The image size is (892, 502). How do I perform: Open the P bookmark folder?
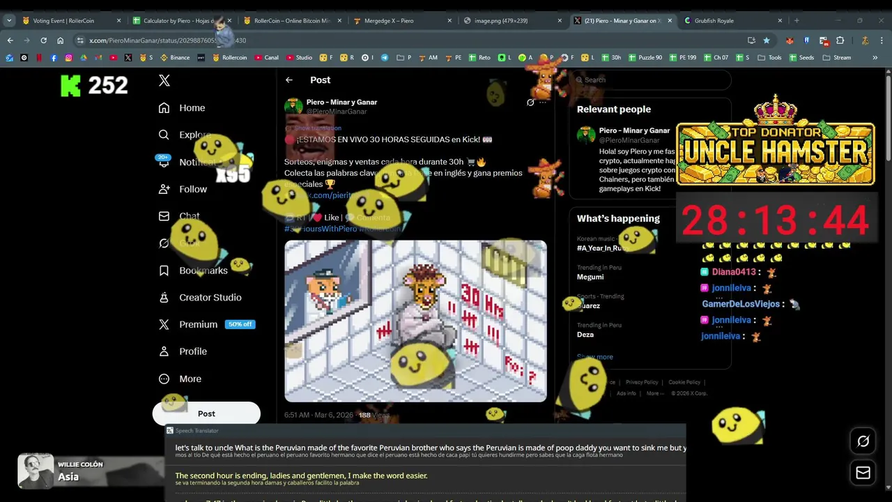(404, 58)
